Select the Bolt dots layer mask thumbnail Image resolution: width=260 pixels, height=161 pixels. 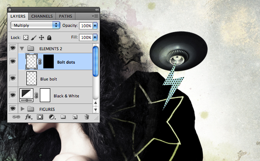pyautogui.click(x=49, y=61)
